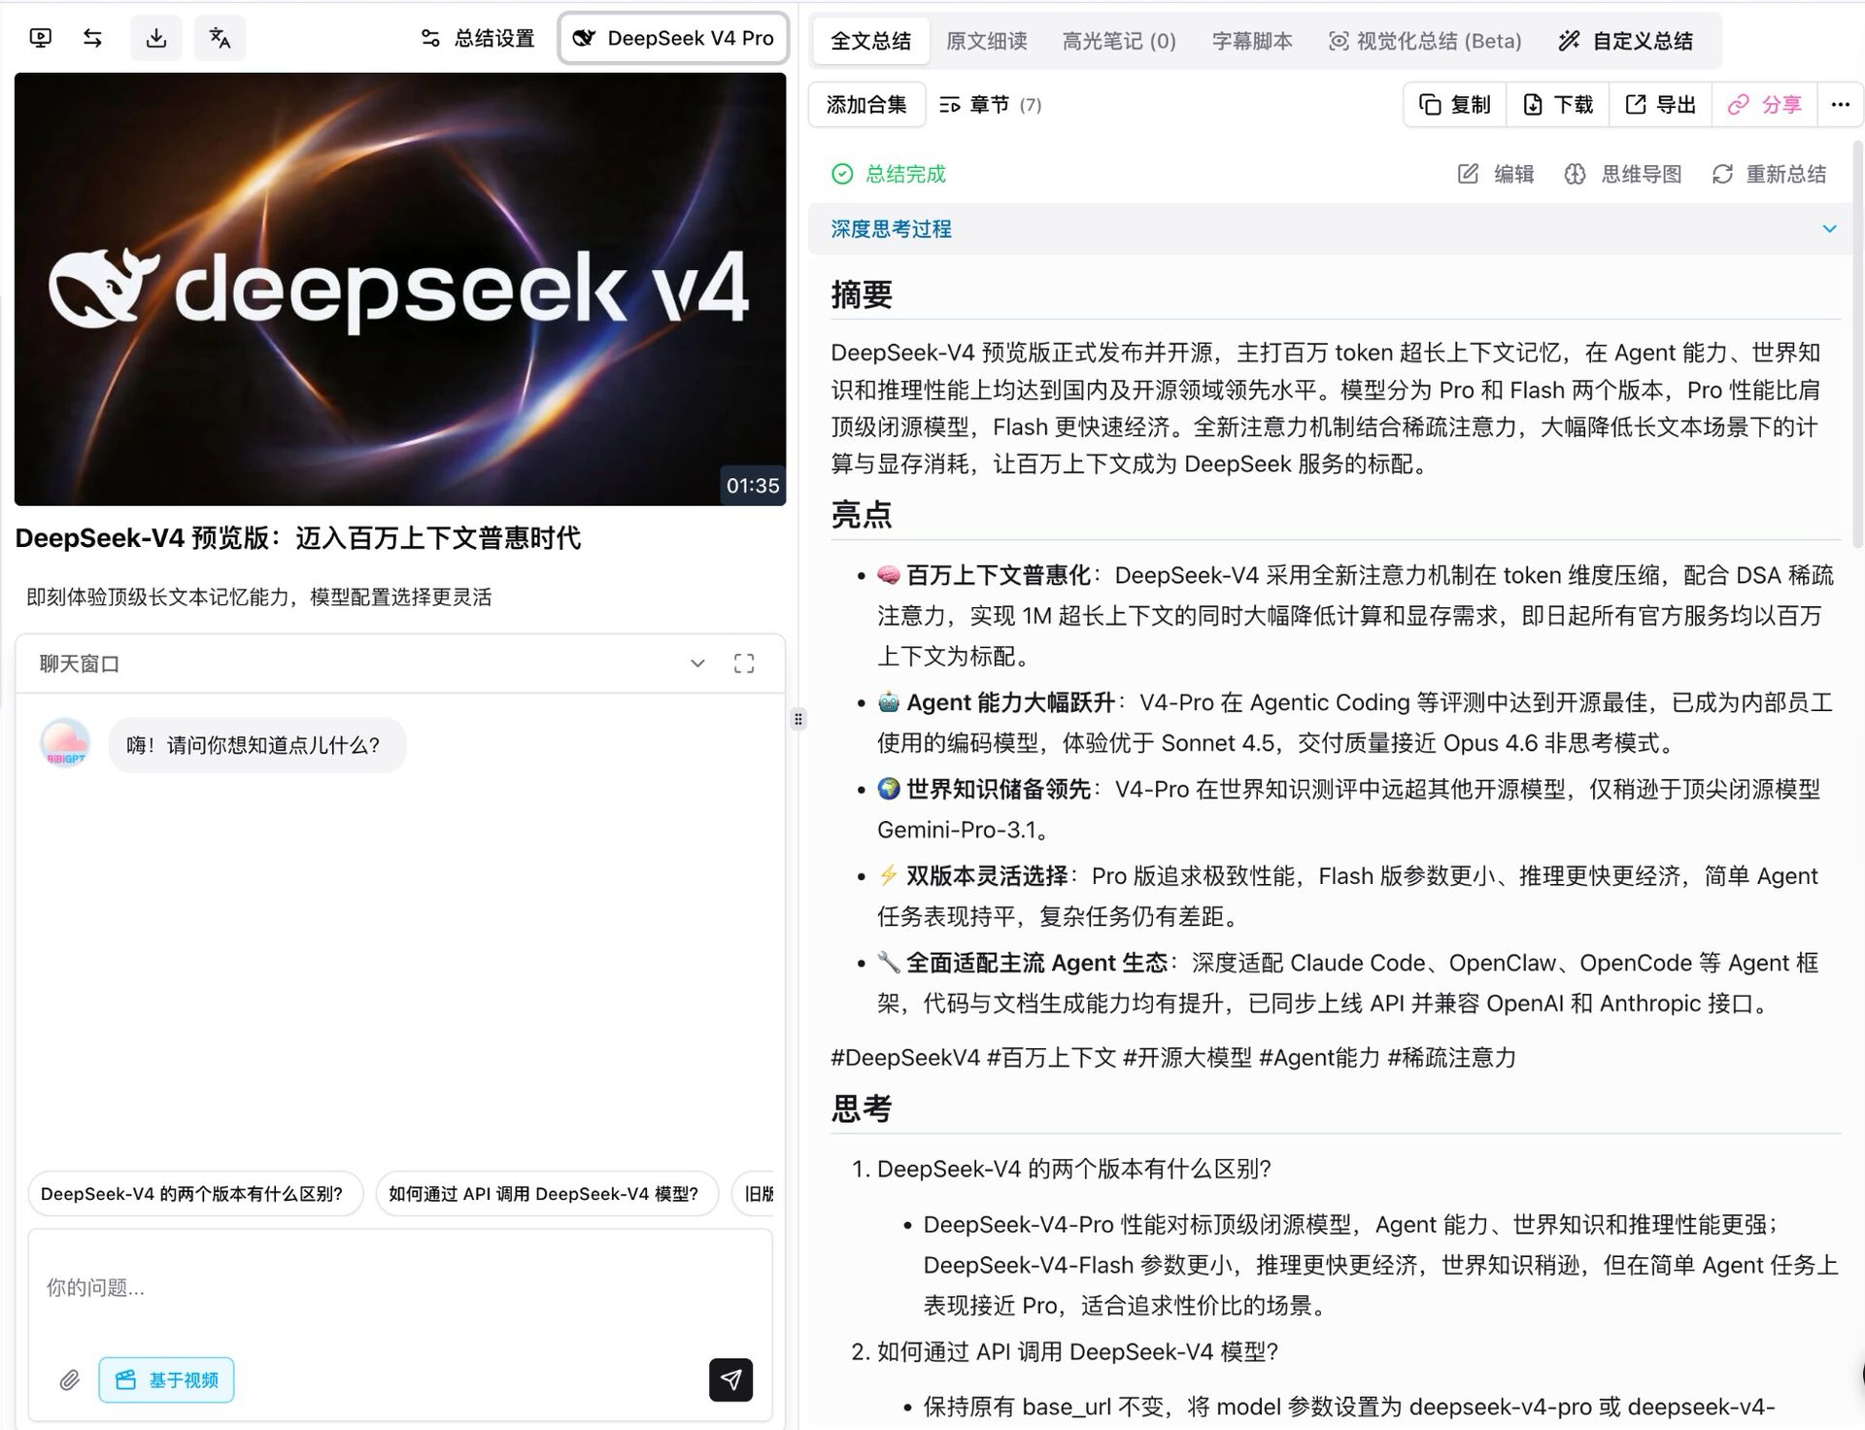The image size is (1865, 1430).
Task: Switch to the 原文细读 tab
Action: click(x=986, y=41)
